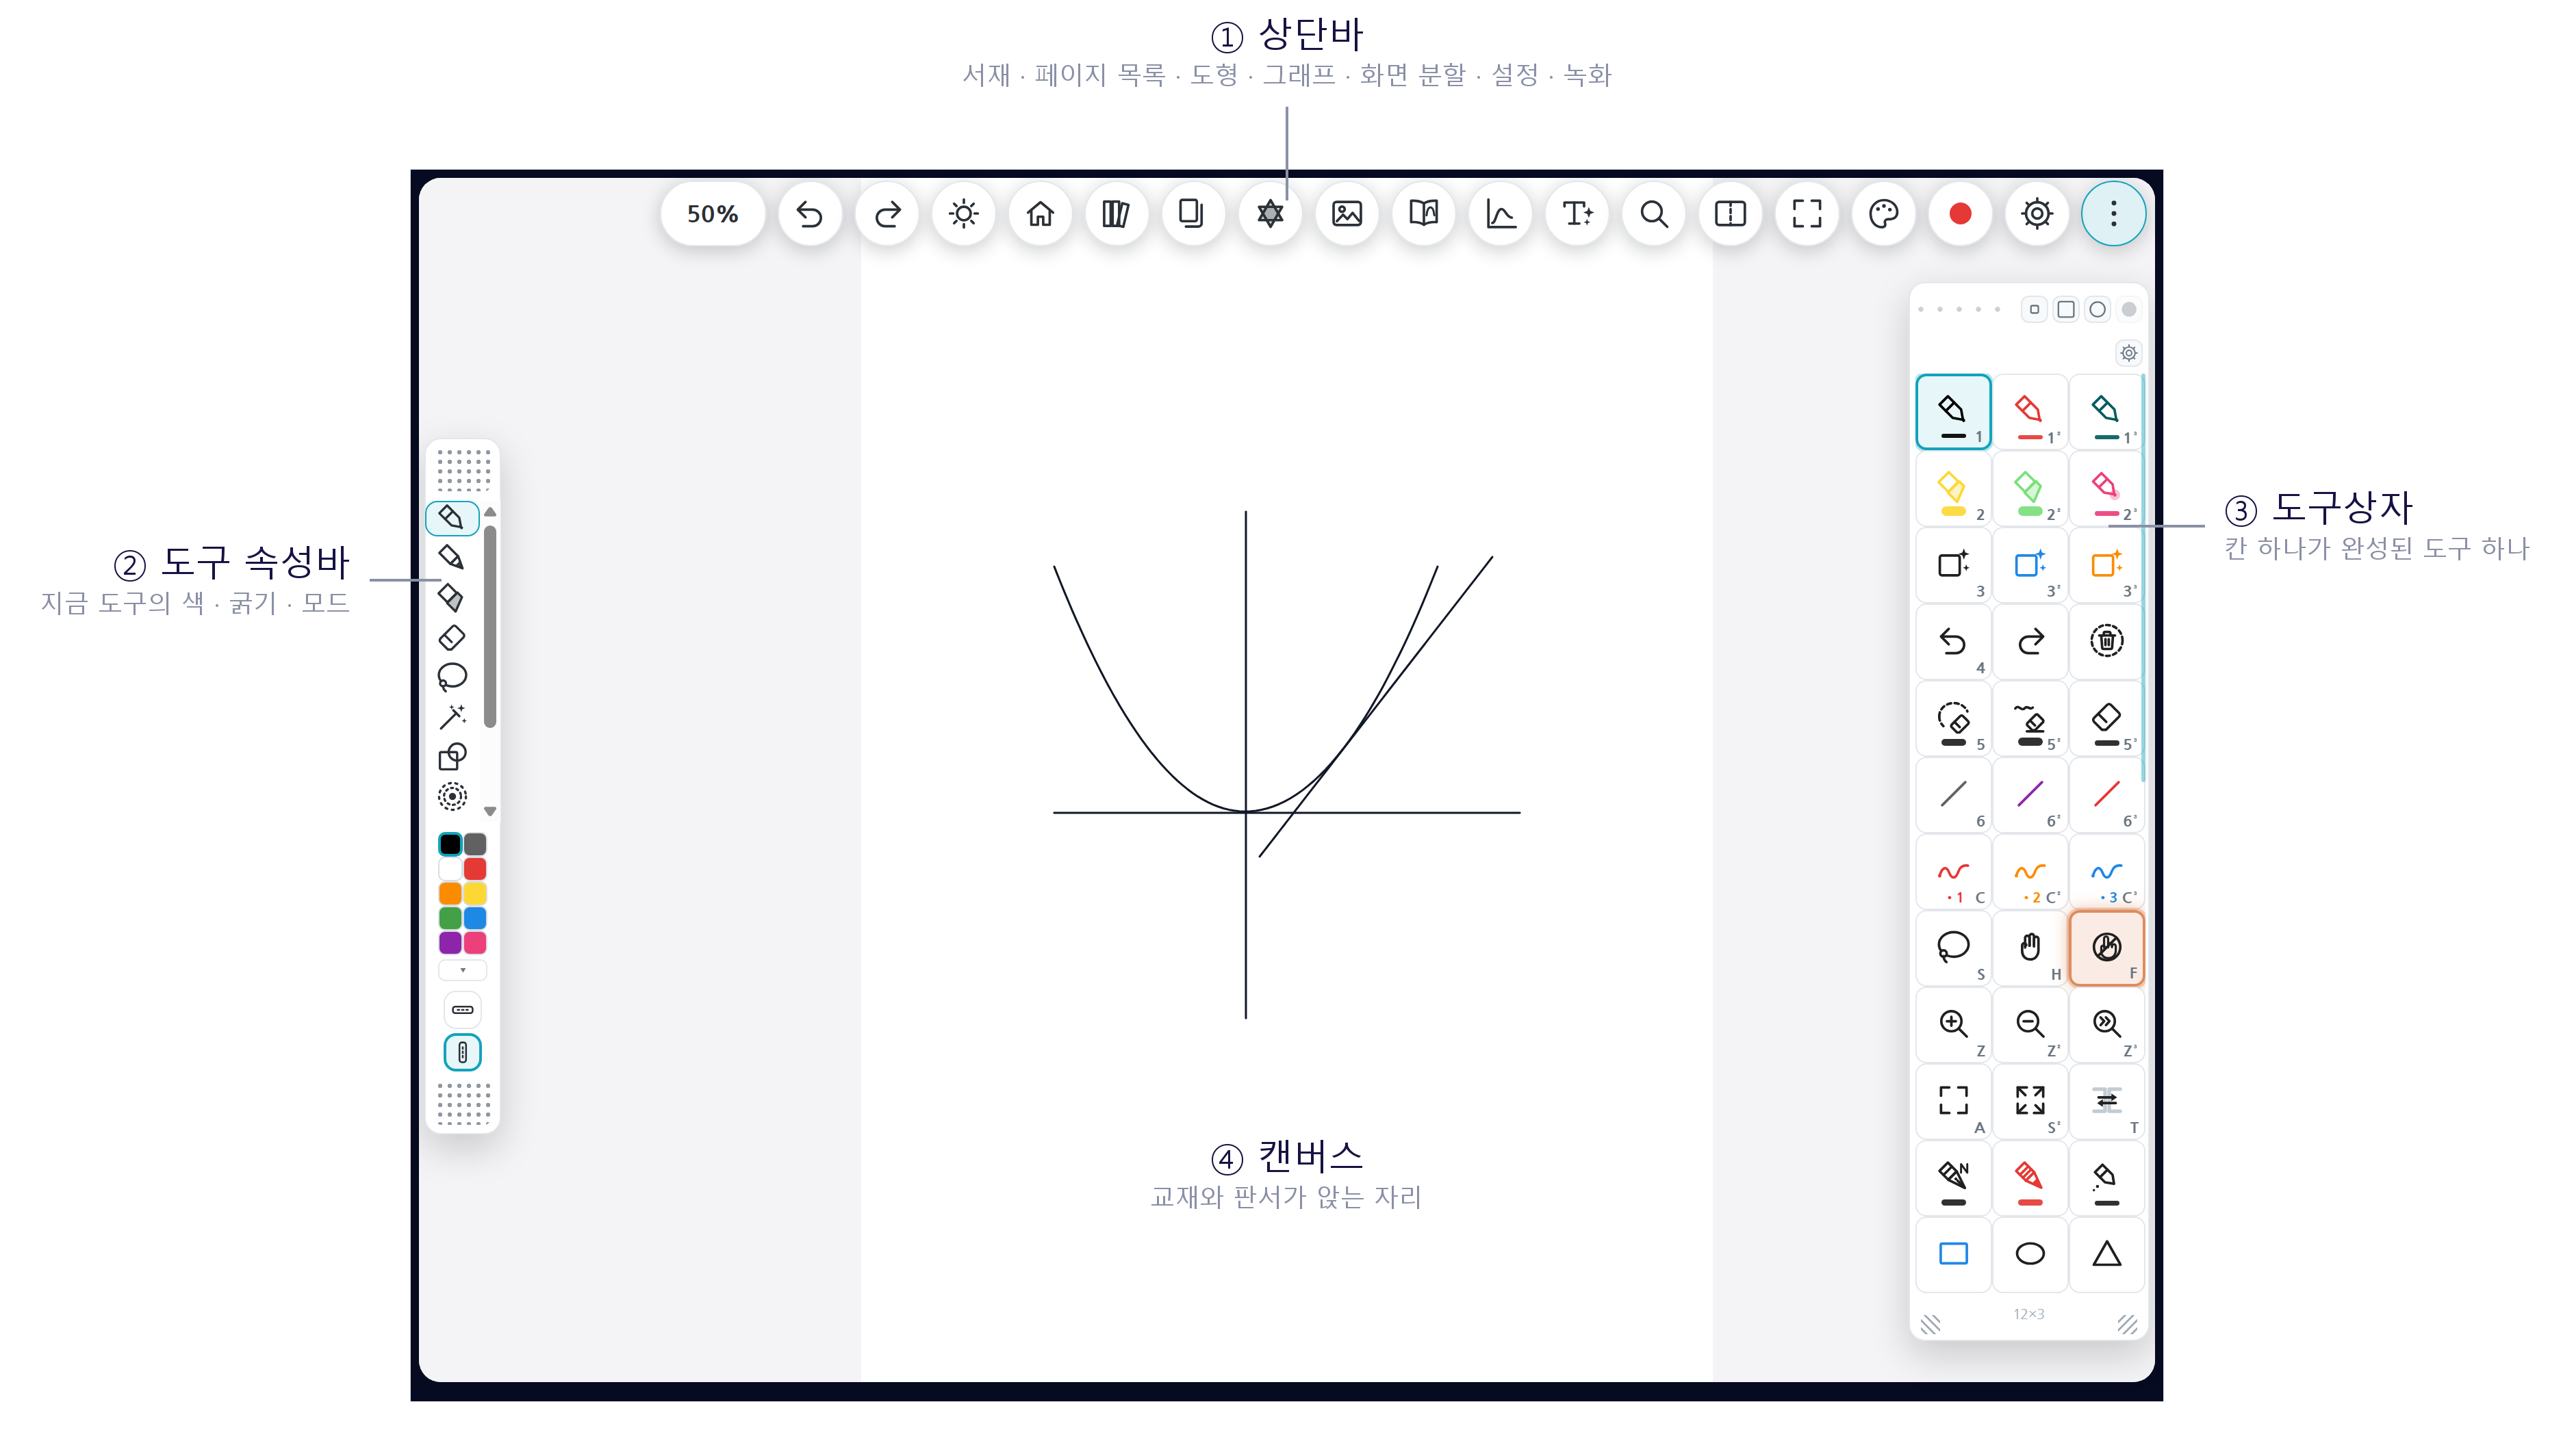
Task: Select the magic wand tool in property bar
Action: [x=451, y=717]
